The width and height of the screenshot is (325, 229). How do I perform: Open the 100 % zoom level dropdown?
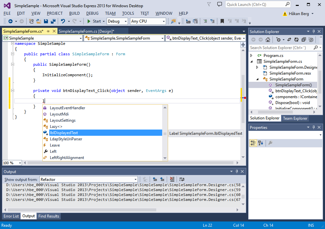tap(12, 163)
